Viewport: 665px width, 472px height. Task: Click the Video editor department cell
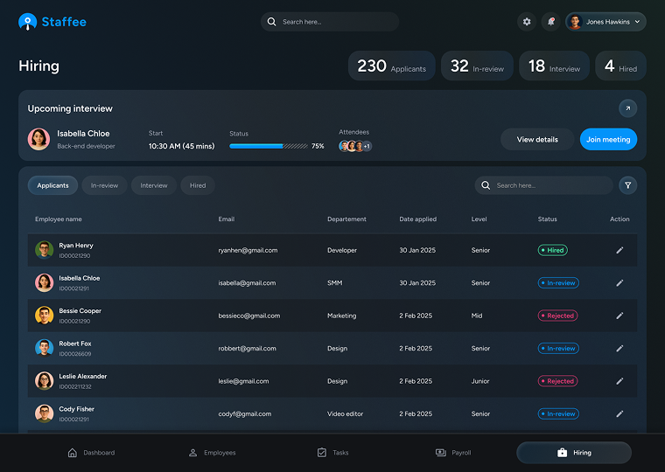pyautogui.click(x=345, y=413)
